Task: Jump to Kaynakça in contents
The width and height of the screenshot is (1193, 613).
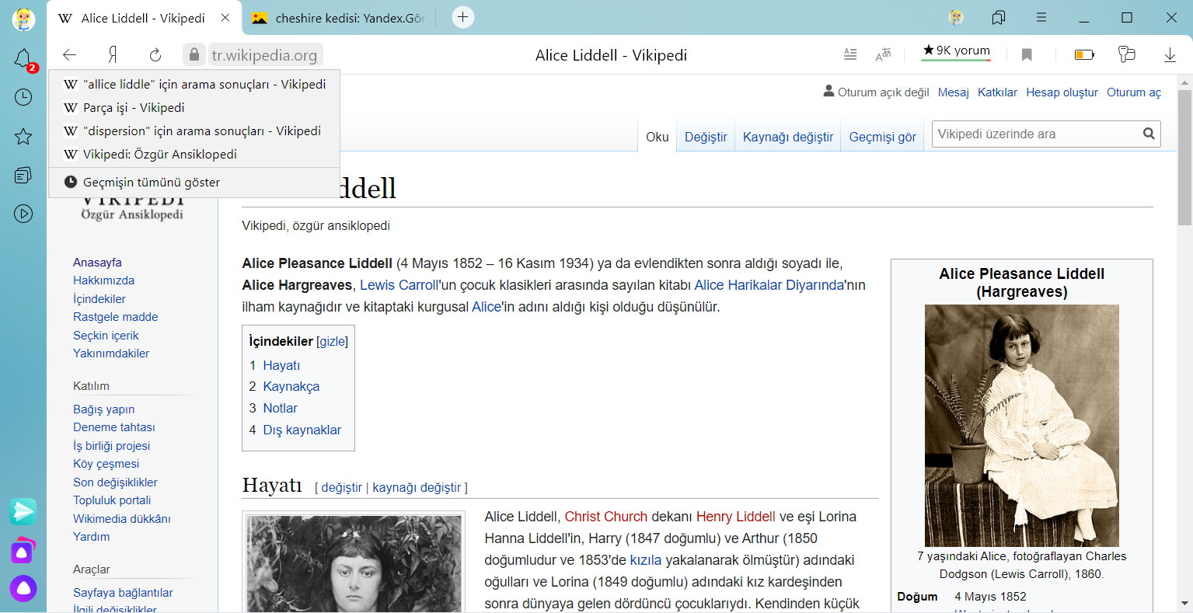Action: (291, 386)
